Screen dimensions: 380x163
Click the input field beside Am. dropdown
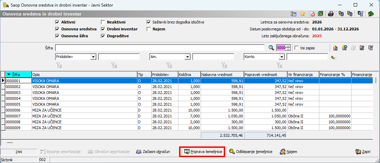tap(213, 57)
